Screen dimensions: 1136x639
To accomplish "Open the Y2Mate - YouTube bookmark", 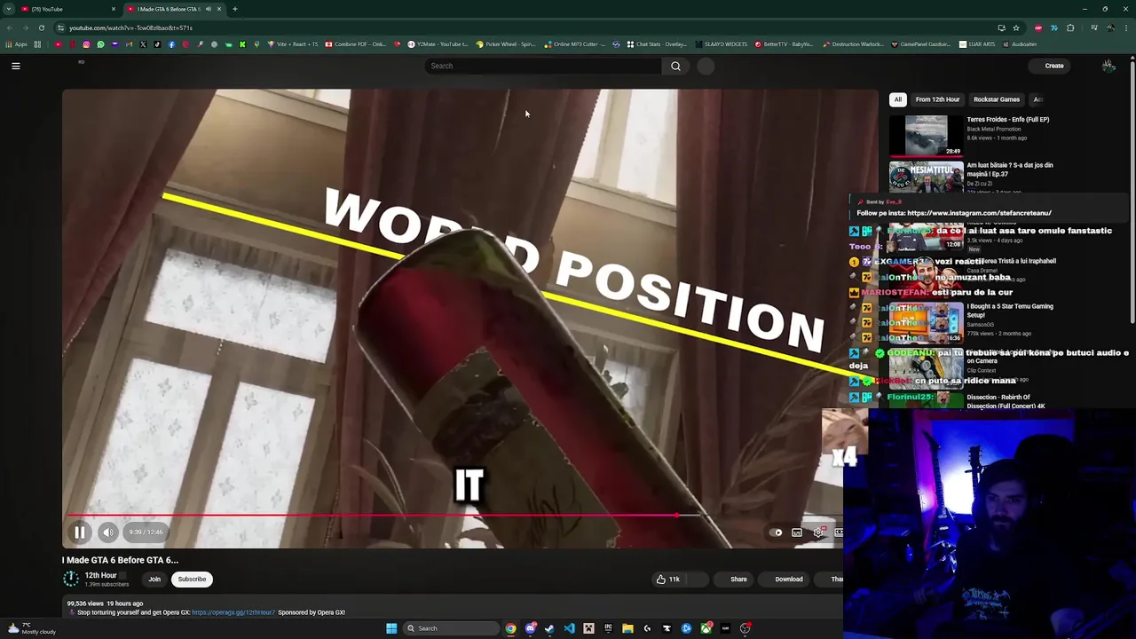I will tap(438, 44).
